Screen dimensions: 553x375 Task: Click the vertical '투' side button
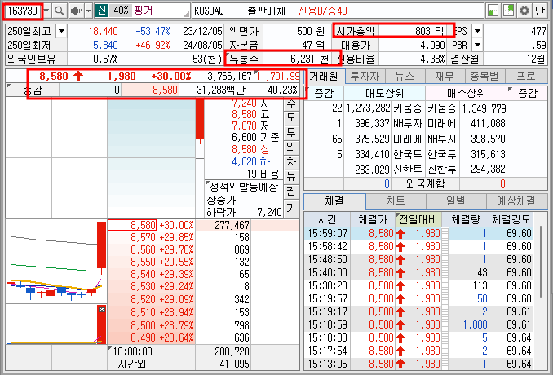click(291, 133)
